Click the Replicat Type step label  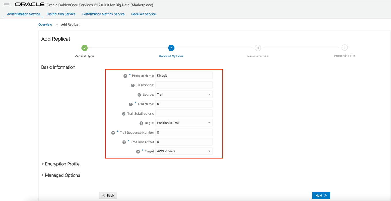coord(85,56)
